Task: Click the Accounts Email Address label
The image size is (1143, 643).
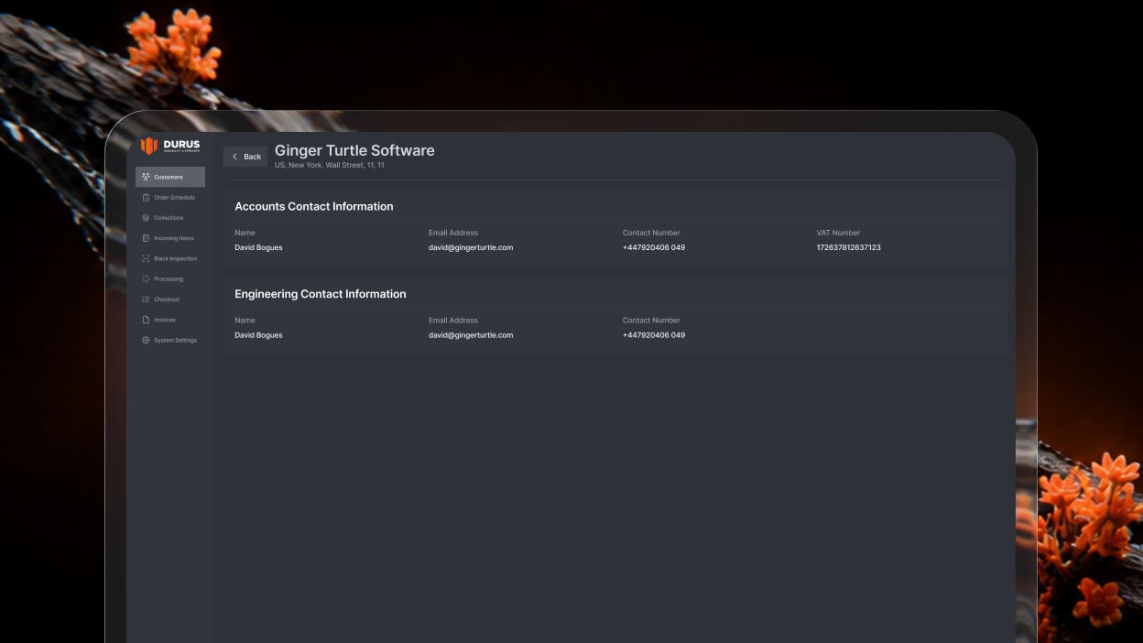Action: pyautogui.click(x=453, y=233)
